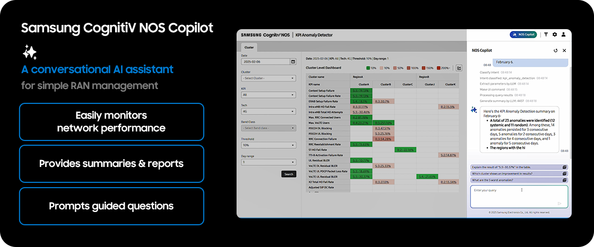Copy the "Explain the result" suggestion via its icon
The height and width of the screenshot is (247, 594).
pos(564,167)
